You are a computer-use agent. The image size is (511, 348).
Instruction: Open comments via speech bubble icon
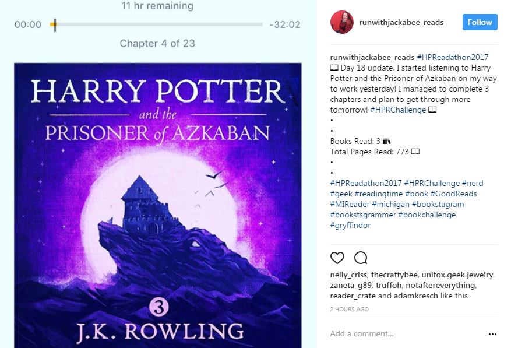[x=361, y=258]
